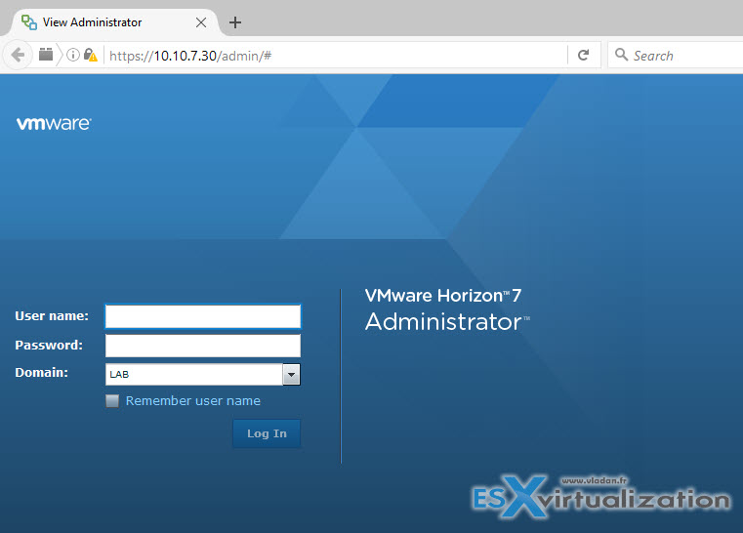Screen dimensions: 743x533
Task: Click the User name: label
Action: 52,316
